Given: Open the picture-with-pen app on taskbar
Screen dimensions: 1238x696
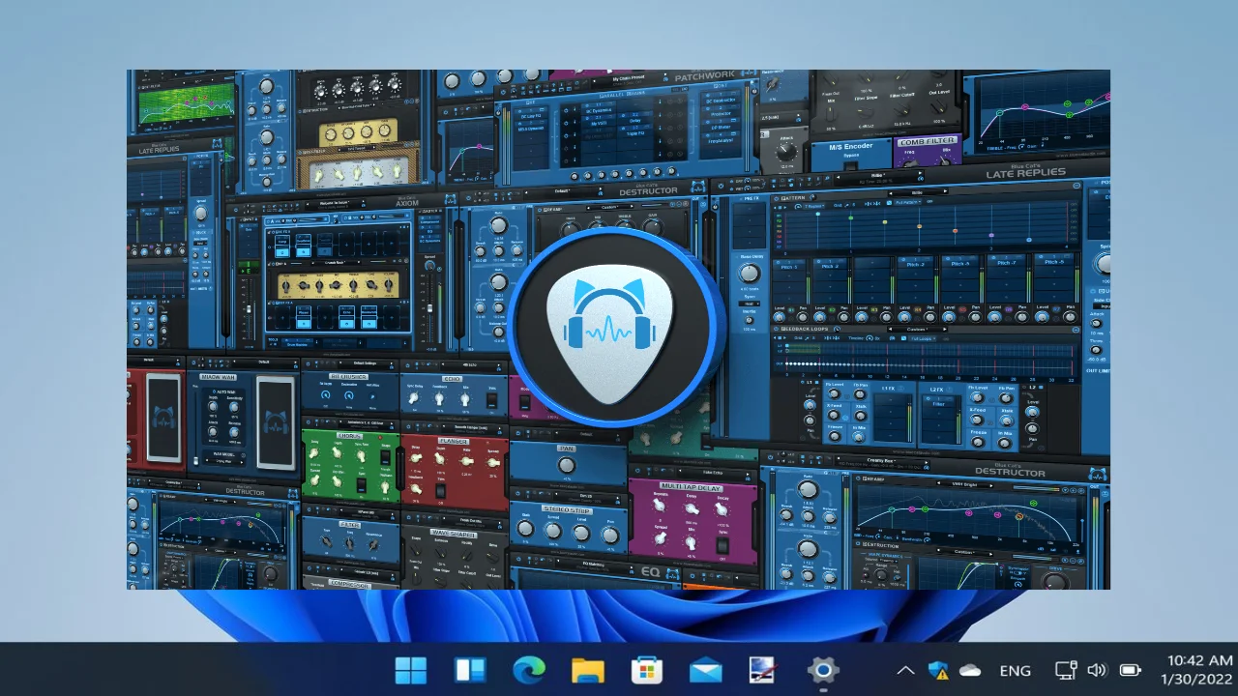Looking at the screenshot, I should tap(764, 670).
